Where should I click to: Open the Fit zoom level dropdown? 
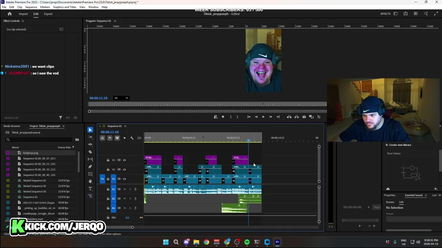pos(121,98)
